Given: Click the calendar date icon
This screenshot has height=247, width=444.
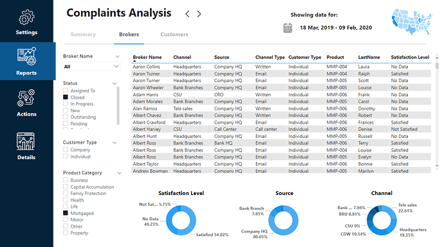Looking at the screenshot, I should [x=288, y=28].
